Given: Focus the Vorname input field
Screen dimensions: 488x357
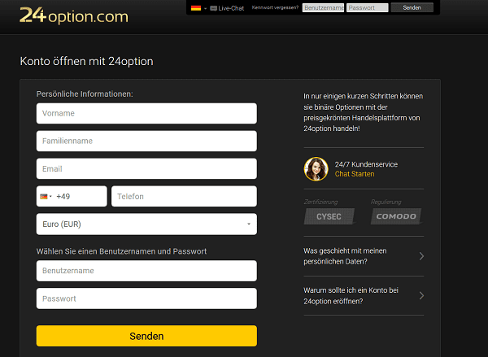Looking at the screenshot, I should pos(146,113).
